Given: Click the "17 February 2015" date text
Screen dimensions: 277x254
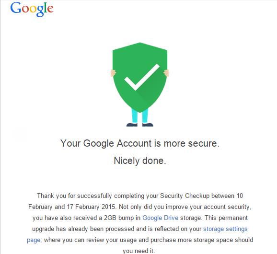Looking at the screenshot, I should point(91,207).
